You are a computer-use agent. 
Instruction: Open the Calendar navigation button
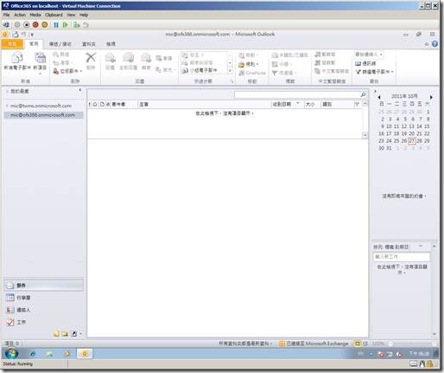pyautogui.click(x=44, y=298)
